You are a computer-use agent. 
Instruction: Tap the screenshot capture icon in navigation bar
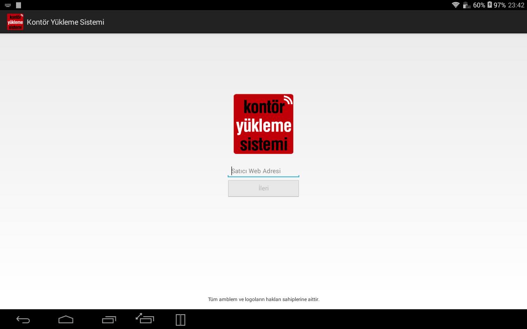tap(145, 318)
